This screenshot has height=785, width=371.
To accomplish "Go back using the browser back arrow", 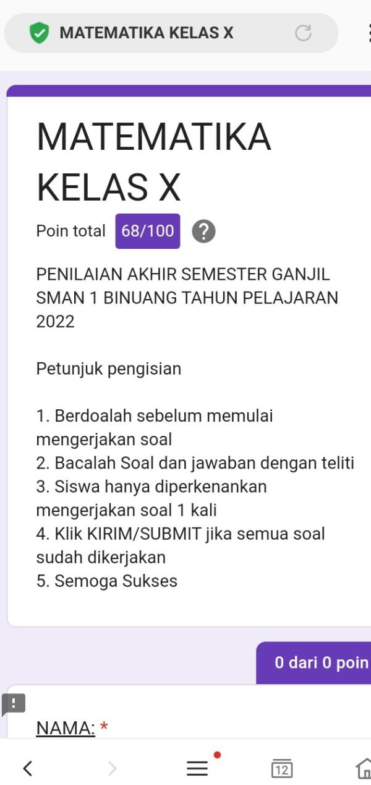I will pos(27,768).
